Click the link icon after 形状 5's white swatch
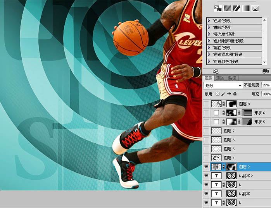 click(224, 122)
